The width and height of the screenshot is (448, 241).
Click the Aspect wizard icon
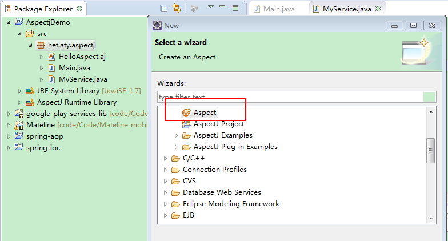[186, 113]
